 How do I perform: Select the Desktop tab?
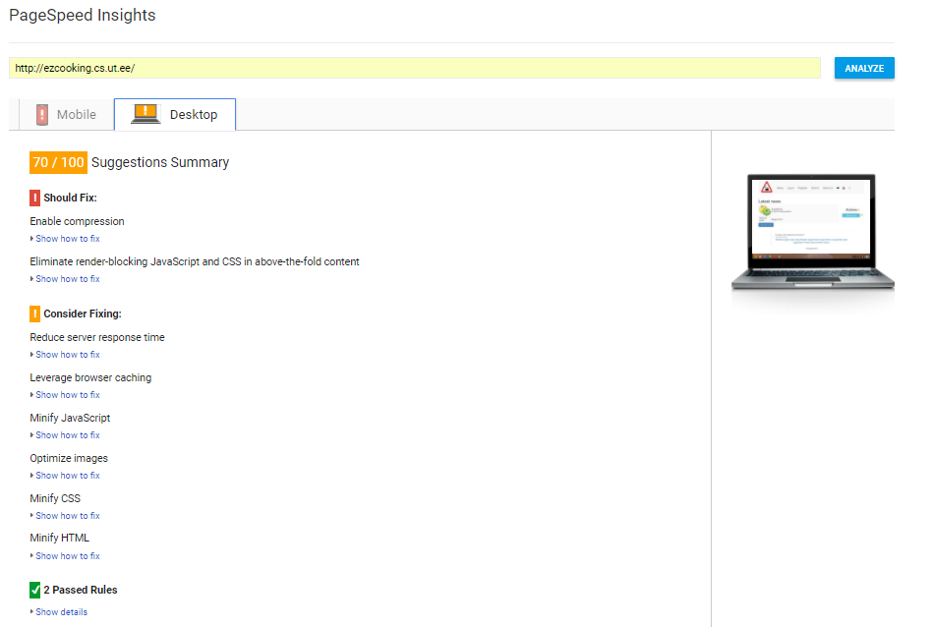click(x=175, y=114)
